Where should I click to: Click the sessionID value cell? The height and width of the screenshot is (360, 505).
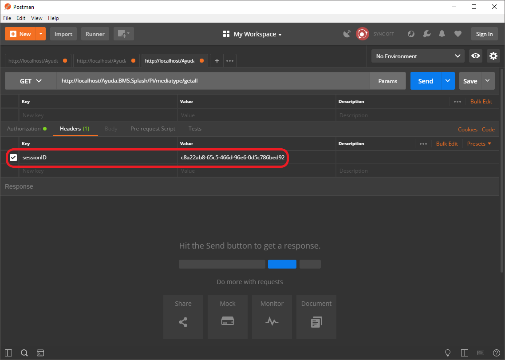[256, 157]
